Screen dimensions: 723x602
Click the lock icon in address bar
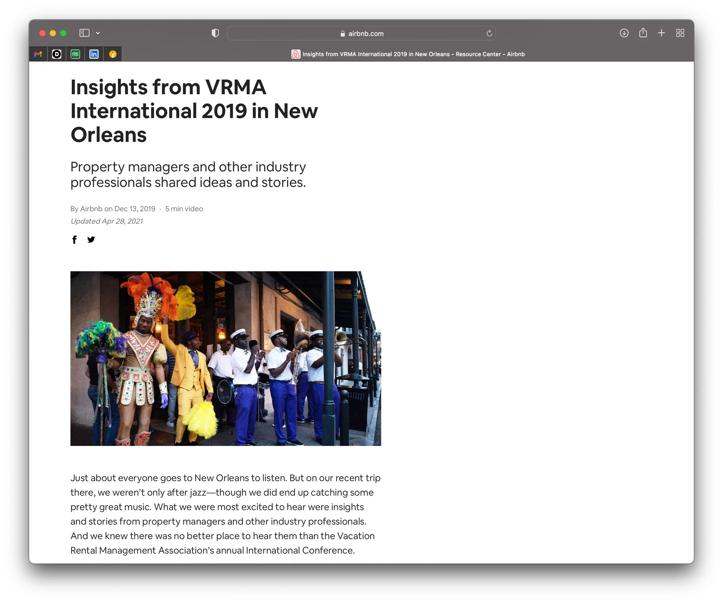(x=343, y=34)
